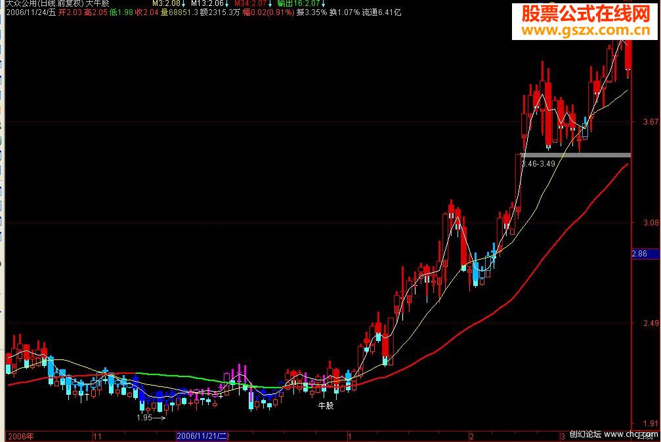Click the M34:2.07 indicator value
Image resolution: width=661 pixels, height=442 pixels.
click(250, 3)
